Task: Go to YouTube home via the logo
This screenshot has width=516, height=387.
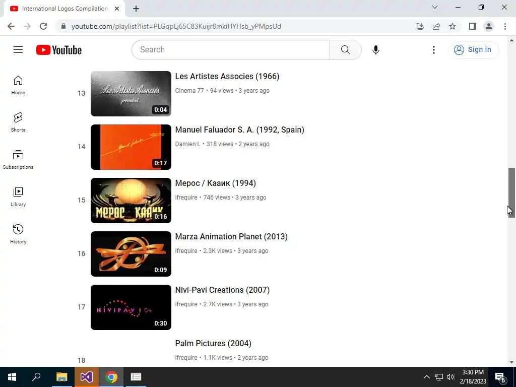Action: [x=59, y=50]
